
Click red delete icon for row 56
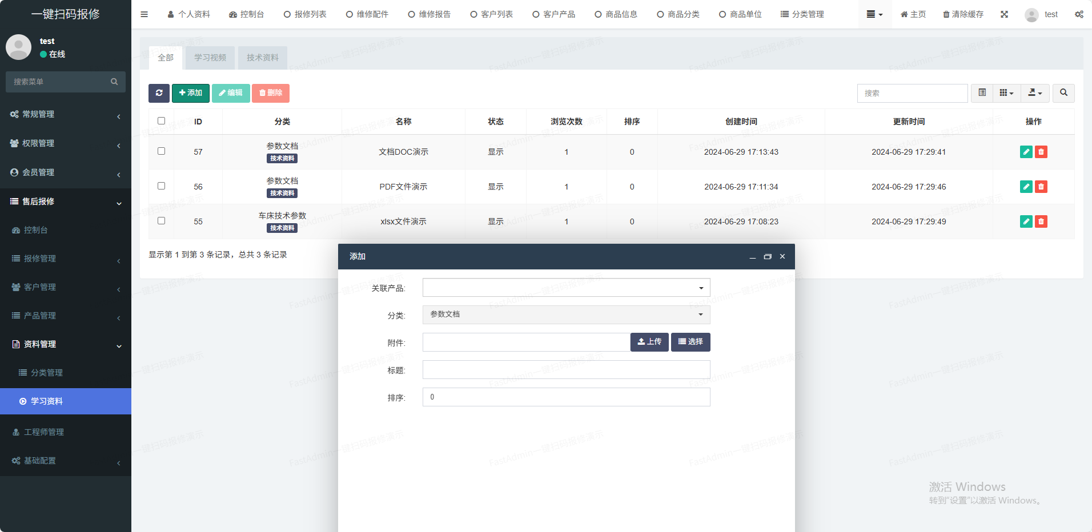[x=1041, y=187]
